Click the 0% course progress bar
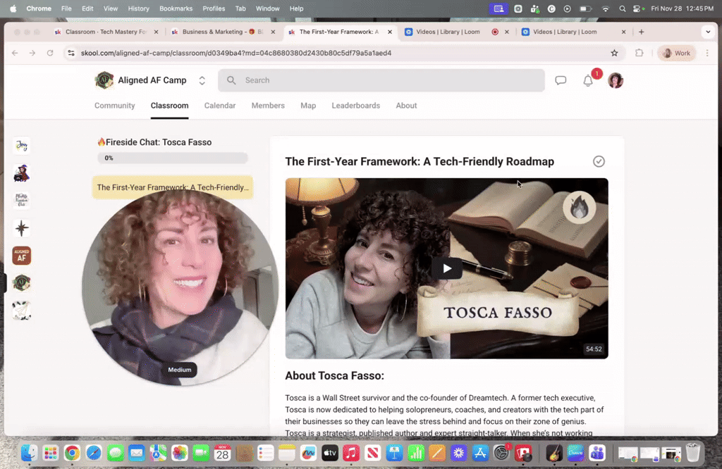The image size is (722, 469). coord(172,158)
